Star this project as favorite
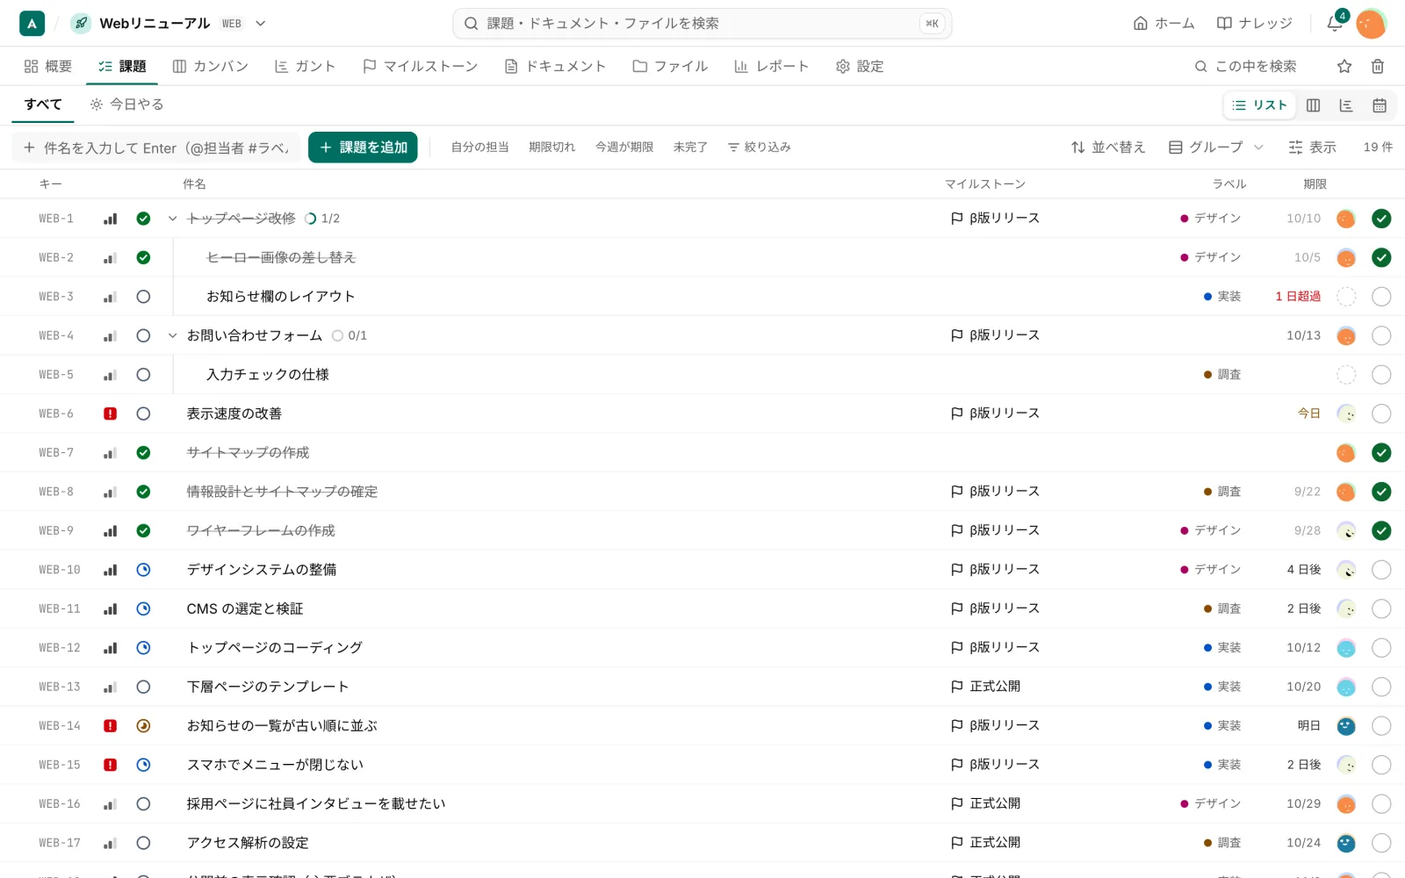Image resolution: width=1405 pixels, height=878 pixels. point(1344,66)
